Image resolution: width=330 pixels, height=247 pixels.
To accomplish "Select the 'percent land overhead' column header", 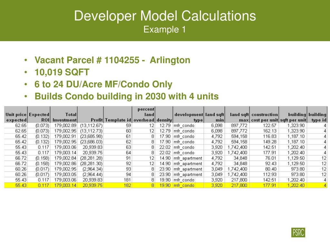I will click(x=144, y=115).
